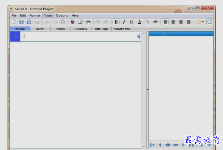Justify the text alignment
The image size is (223, 150).
tap(189, 22)
